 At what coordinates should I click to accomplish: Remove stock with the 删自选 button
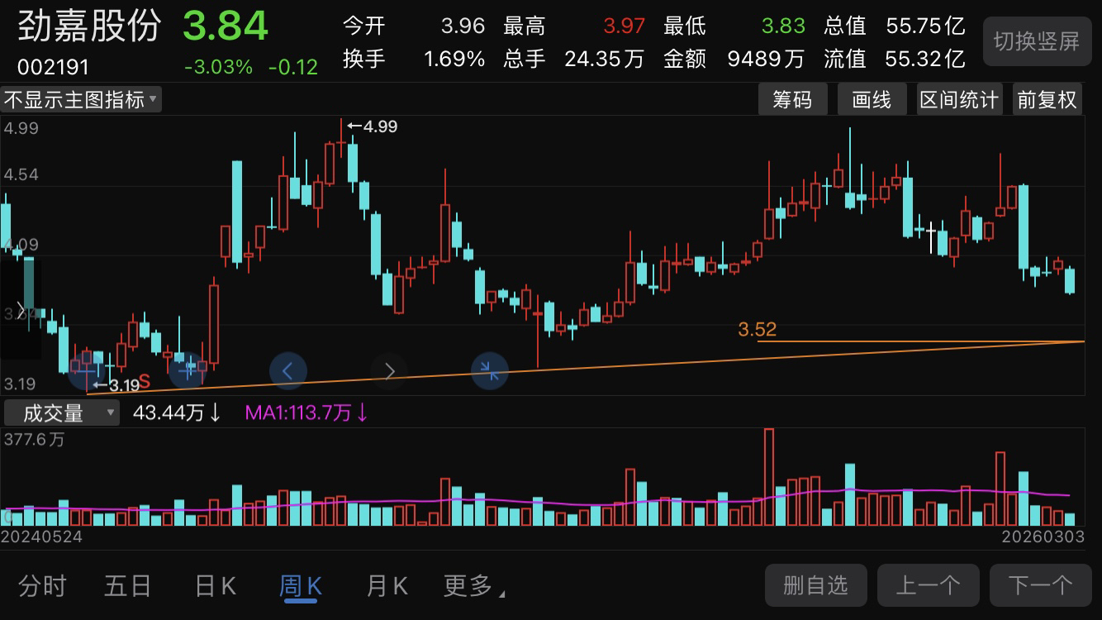(x=815, y=585)
